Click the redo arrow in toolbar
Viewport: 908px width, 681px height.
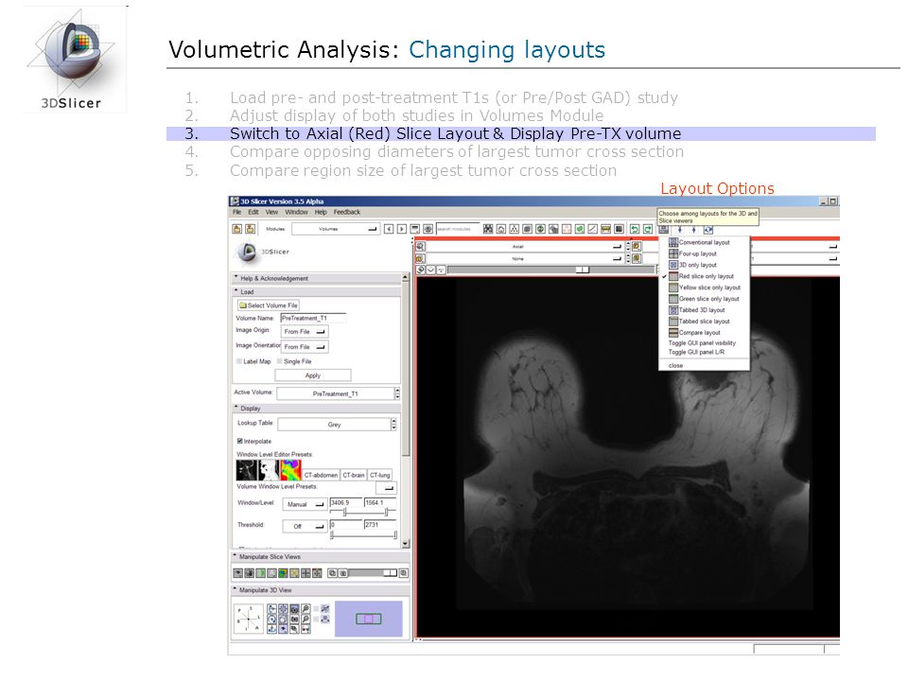pos(647,229)
